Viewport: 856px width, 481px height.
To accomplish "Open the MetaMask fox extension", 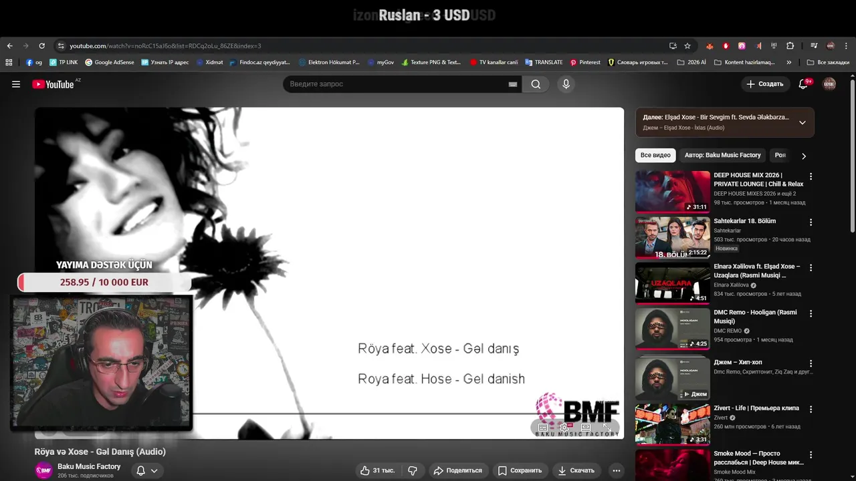I will click(710, 45).
